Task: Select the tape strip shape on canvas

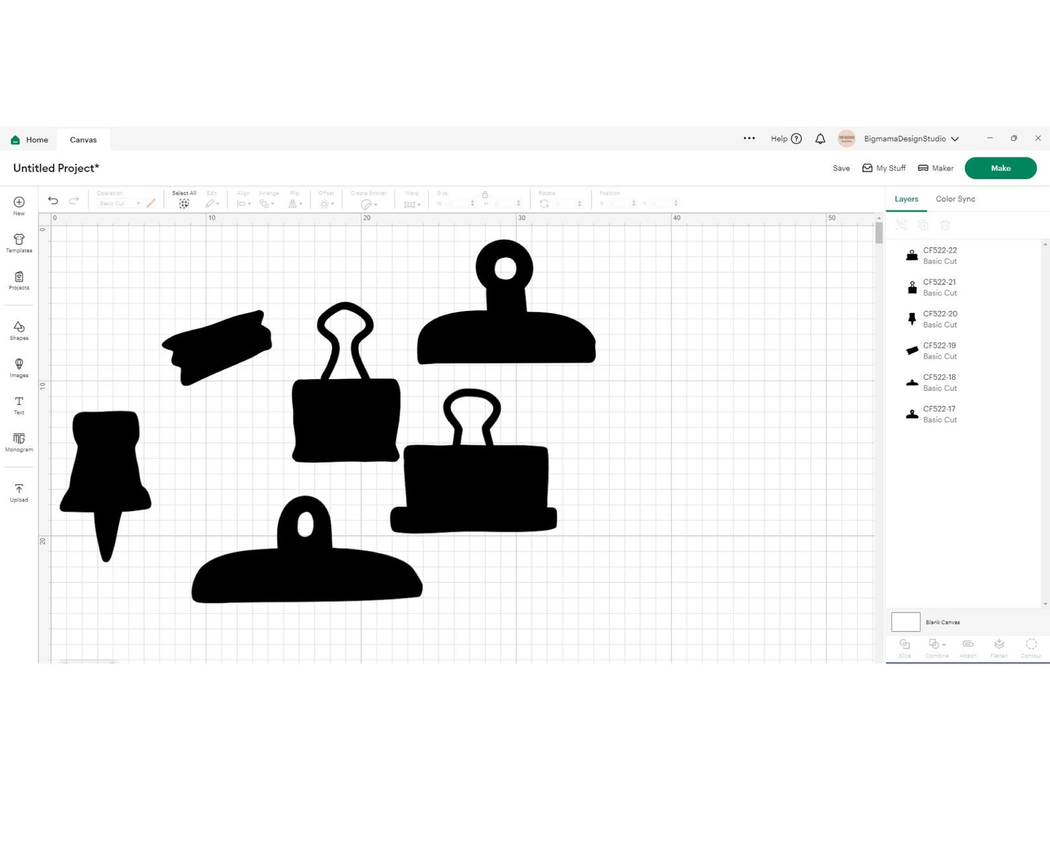Action: (x=217, y=347)
